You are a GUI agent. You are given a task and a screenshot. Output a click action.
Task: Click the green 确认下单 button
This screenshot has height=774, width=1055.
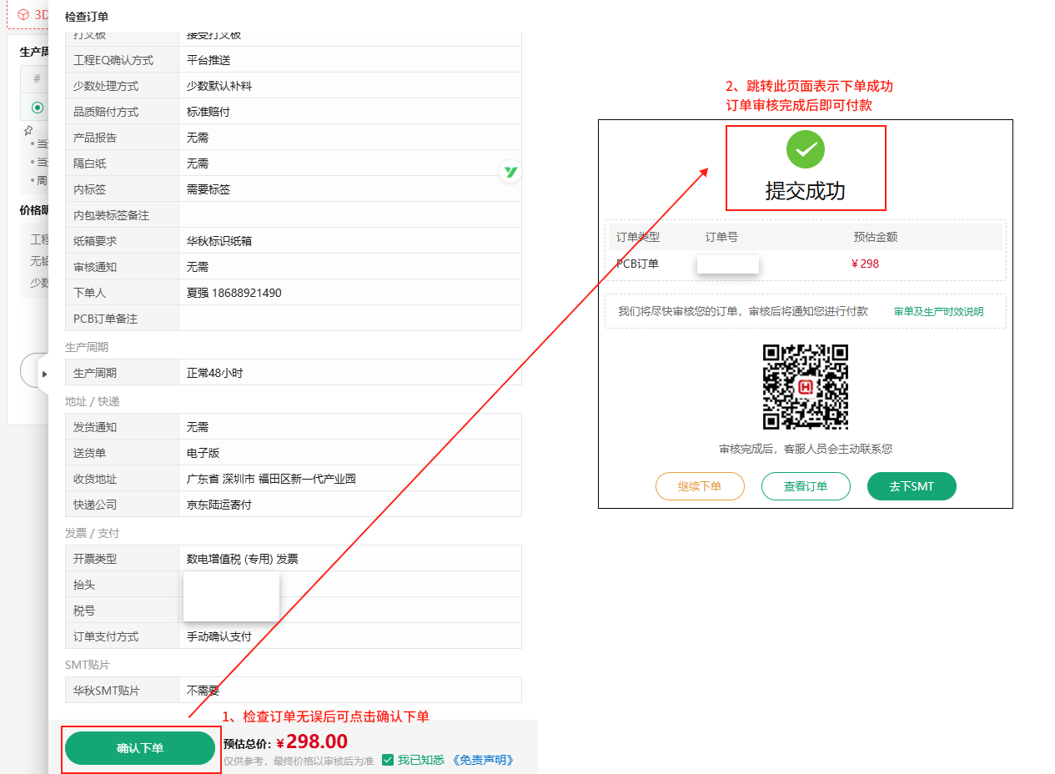click(x=140, y=748)
